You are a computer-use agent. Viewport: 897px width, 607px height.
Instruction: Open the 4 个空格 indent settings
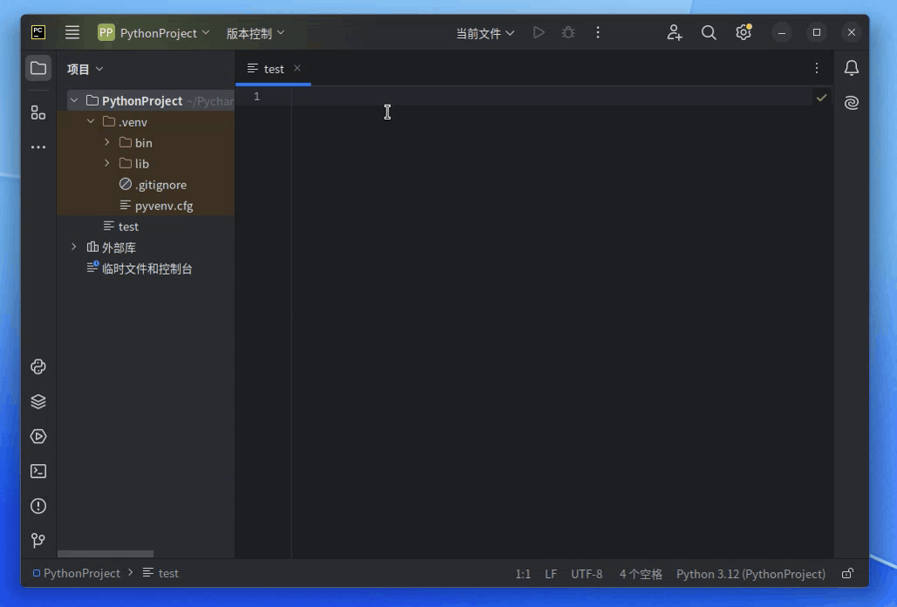(x=640, y=574)
